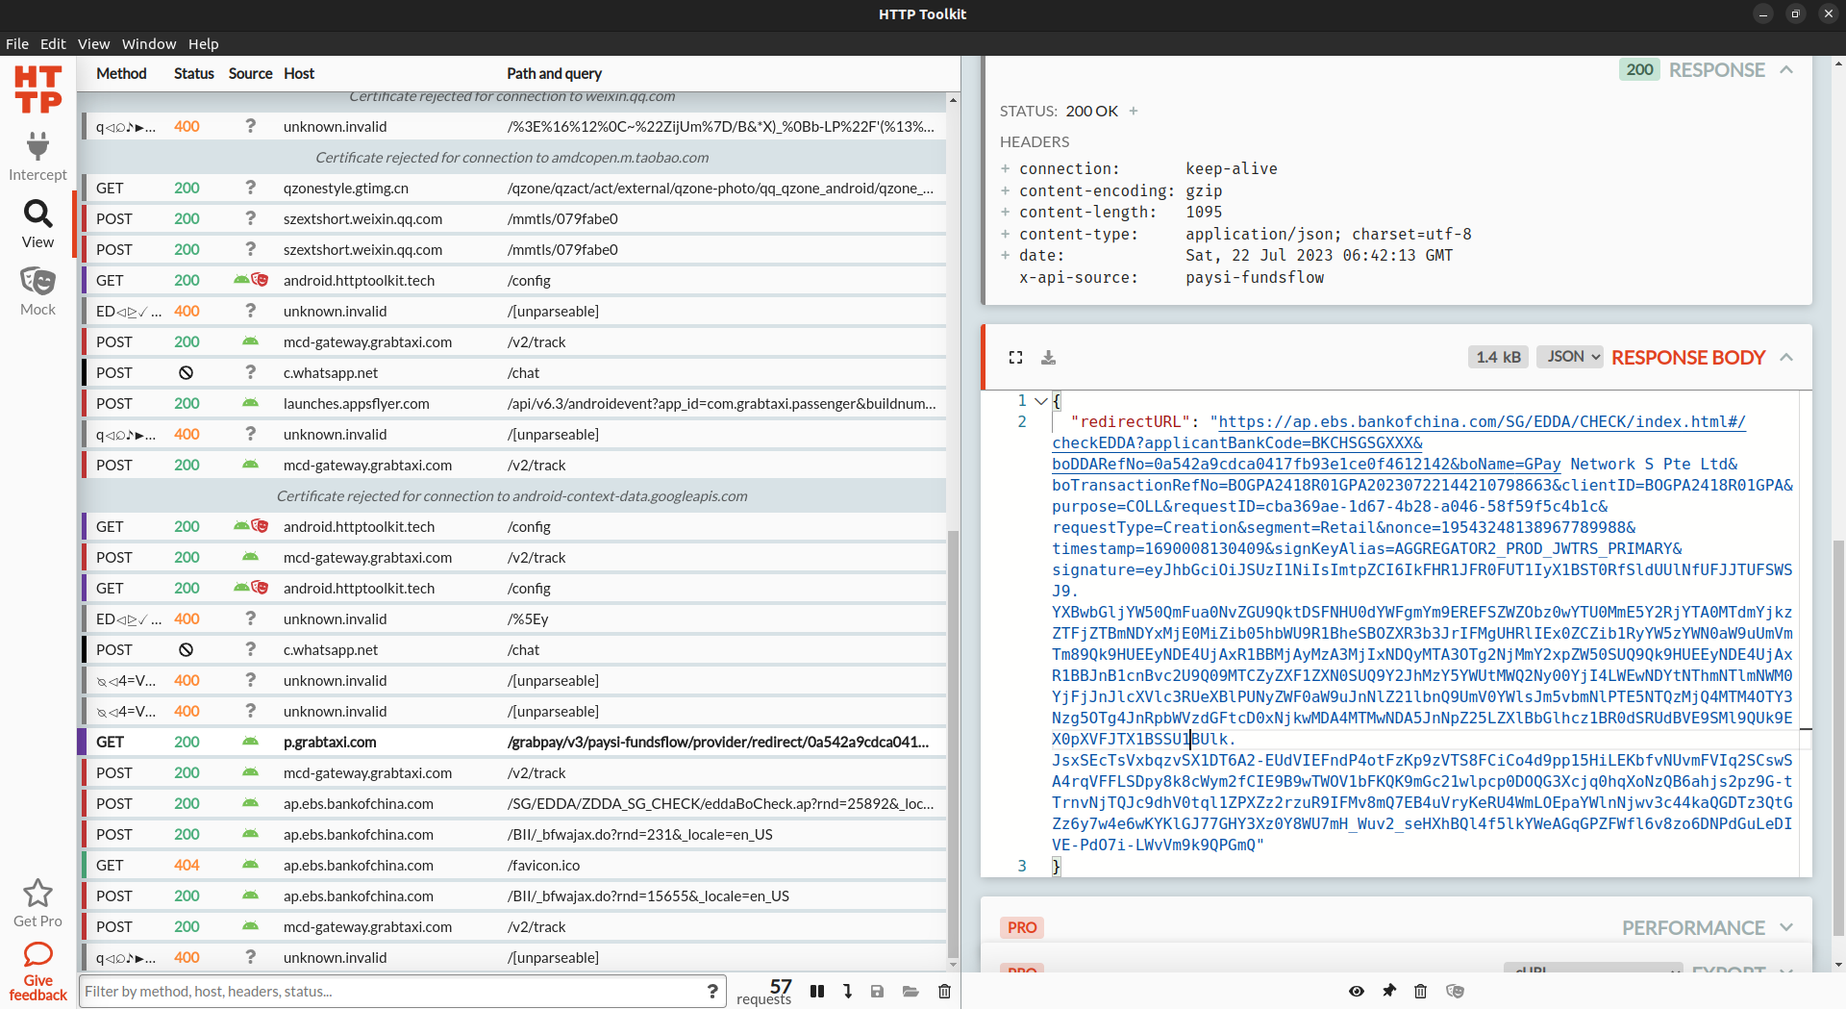Select GET qzonestyle.gtimg.cn request row
Viewport: 1846px width, 1009px height.
coord(511,188)
